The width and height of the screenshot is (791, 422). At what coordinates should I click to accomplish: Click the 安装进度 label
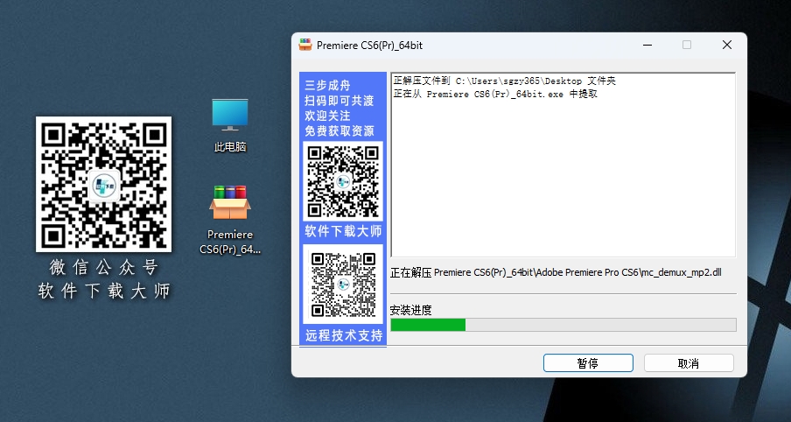[410, 310]
